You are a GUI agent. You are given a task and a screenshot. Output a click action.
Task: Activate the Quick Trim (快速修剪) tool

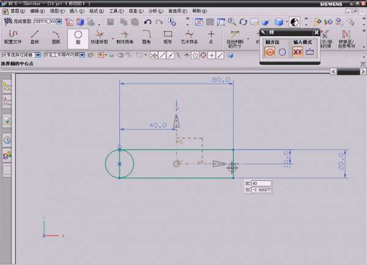100,38
